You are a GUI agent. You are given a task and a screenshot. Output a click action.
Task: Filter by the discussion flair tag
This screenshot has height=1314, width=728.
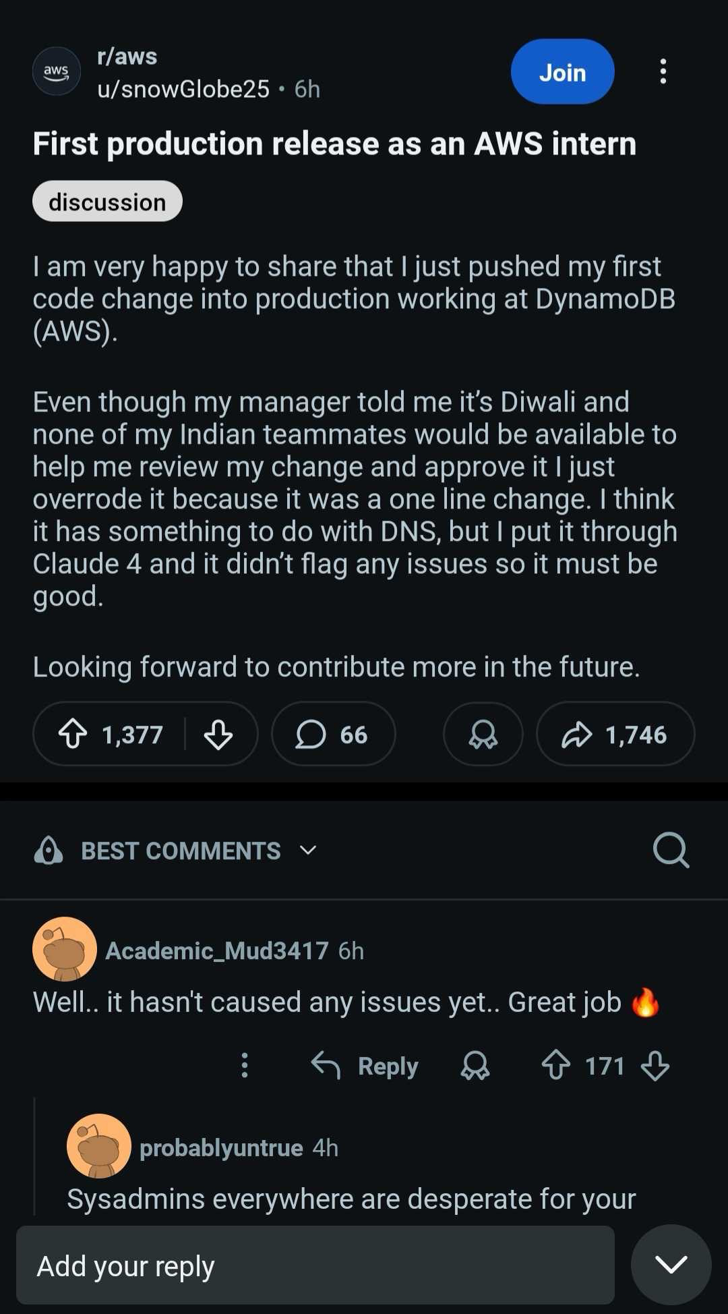click(x=107, y=202)
